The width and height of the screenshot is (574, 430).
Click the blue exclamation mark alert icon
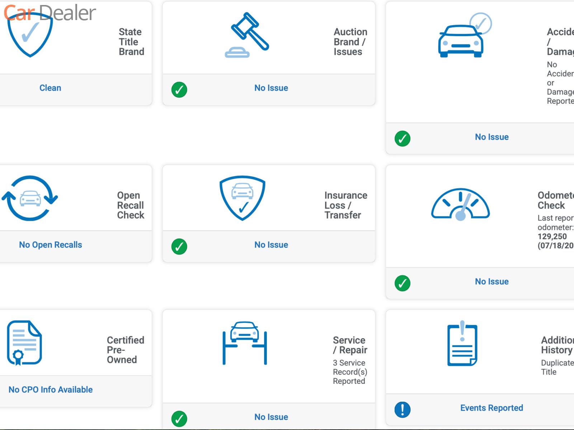[x=402, y=409]
